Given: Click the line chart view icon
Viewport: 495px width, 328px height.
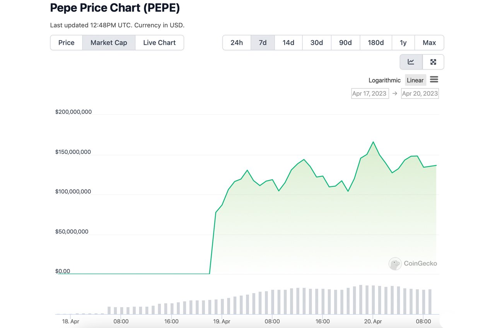Looking at the screenshot, I should tap(411, 62).
